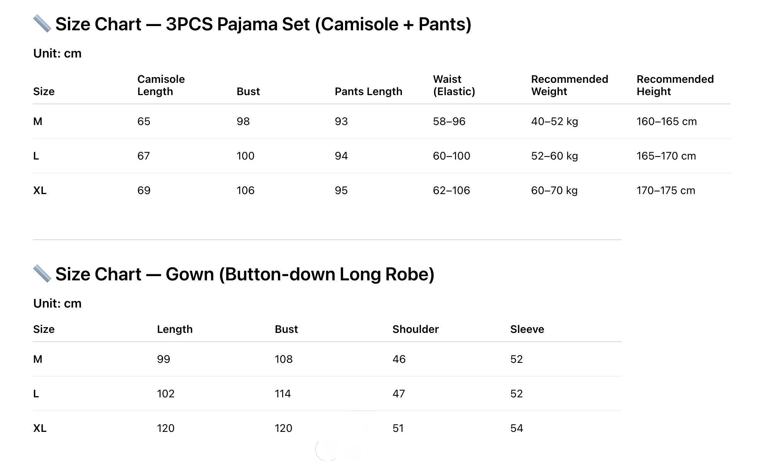Click the "Waist (Elastic)" column header
Image resolution: width=759 pixels, height=461 pixels.
coord(454,85)
